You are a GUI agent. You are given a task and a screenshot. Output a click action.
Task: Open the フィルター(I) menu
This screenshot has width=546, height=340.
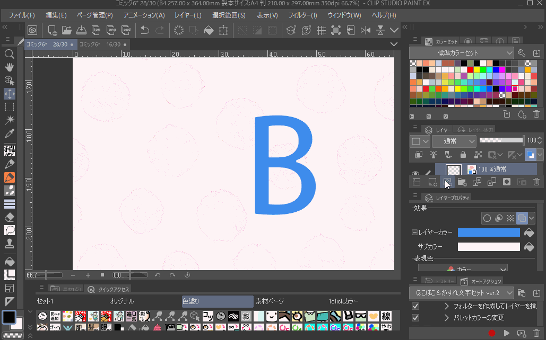tap(302, 15)
